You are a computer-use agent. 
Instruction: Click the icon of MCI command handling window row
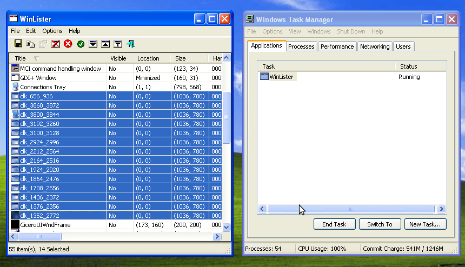[x=15, y=69]
